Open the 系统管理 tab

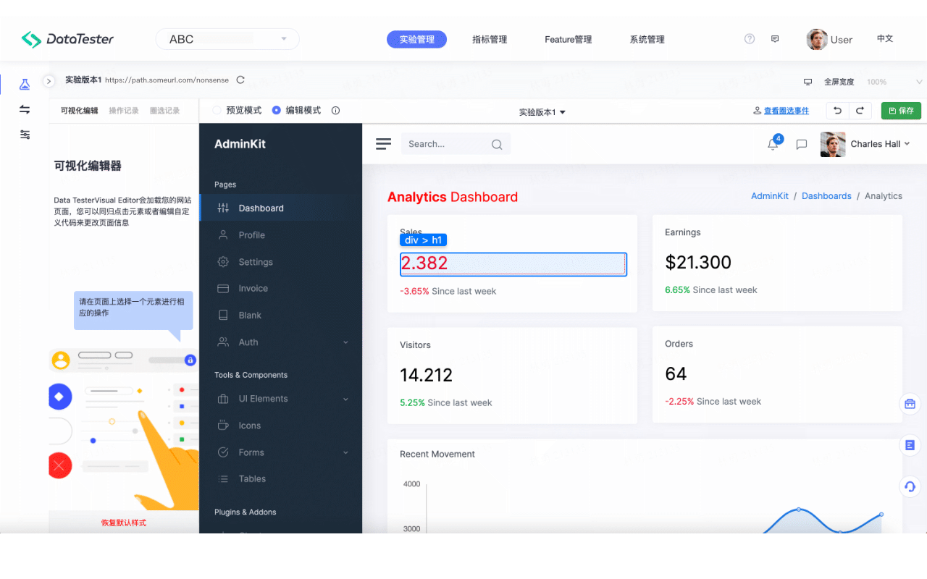click(647, 39)
